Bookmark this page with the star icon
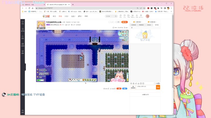Viewport: 211px width, 118px height. [x=144, y=8]
